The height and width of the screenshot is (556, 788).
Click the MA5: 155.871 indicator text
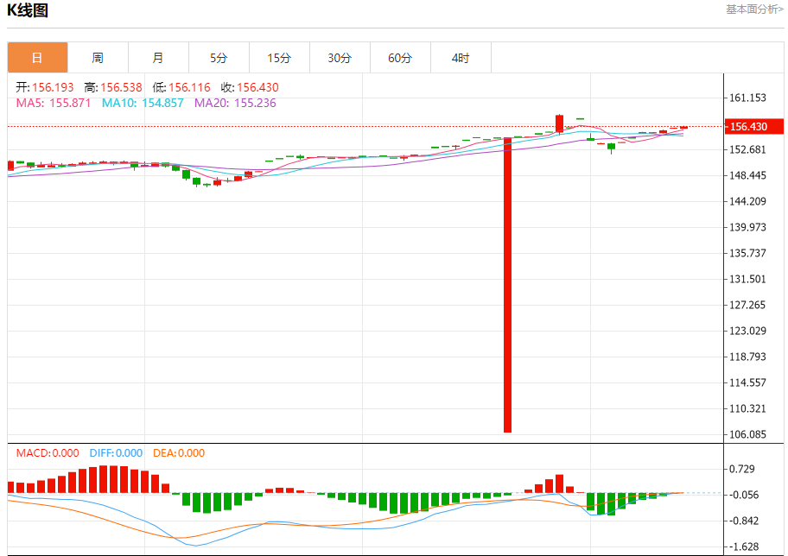pos(54,103)
